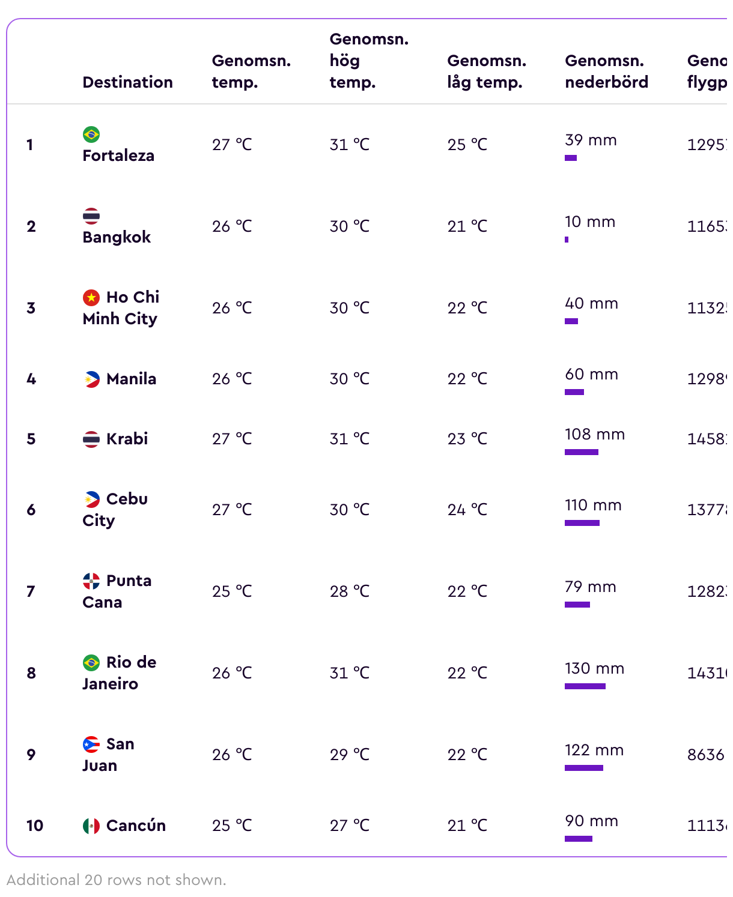Sort by Genomsn. hög temp. header
733x897 pixels.
(369, 61)
